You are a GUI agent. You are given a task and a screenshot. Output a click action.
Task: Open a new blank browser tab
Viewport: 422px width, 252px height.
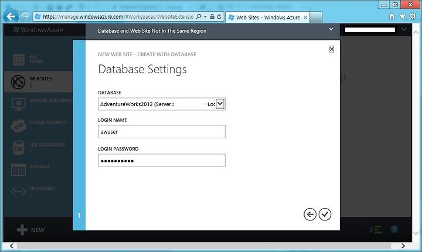[x=316, y=17]
